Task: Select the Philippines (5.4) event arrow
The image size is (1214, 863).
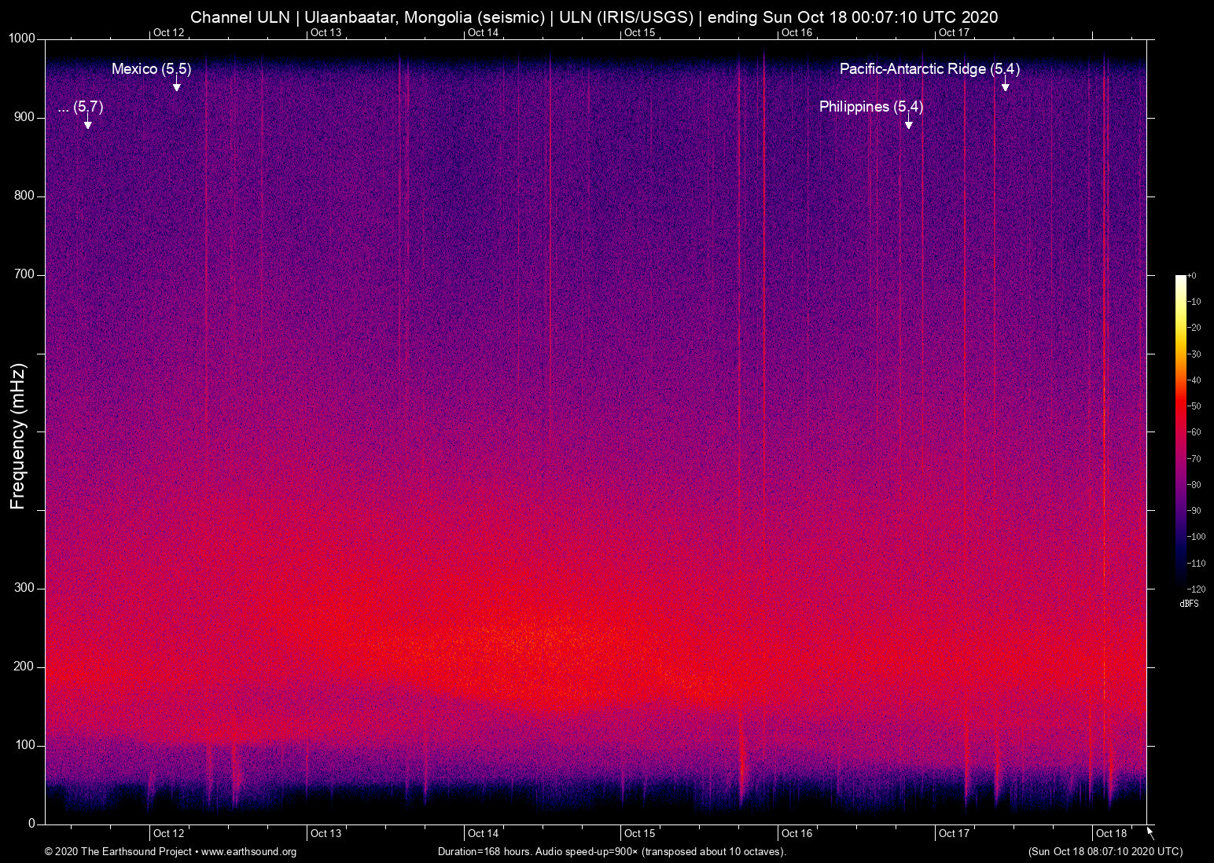Action: pyautogui.click(x=909, y=123)
